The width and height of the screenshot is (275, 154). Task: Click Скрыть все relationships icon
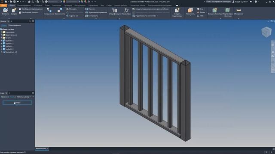(x=72, y=16)
